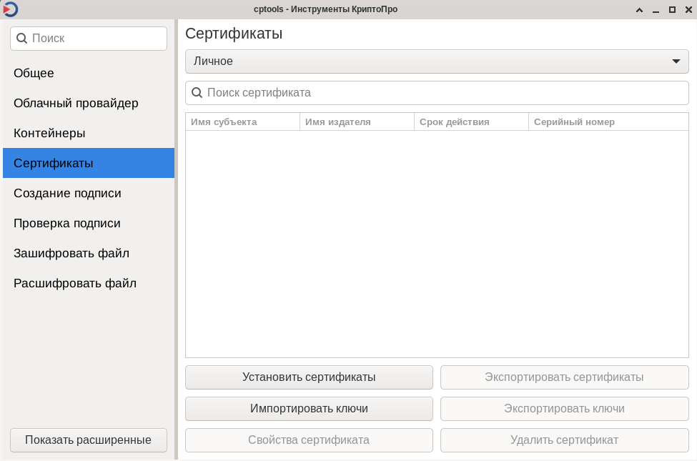Click the CryptoPro app logo icon
Screen dimensions: 697x461
pos(10,9)
